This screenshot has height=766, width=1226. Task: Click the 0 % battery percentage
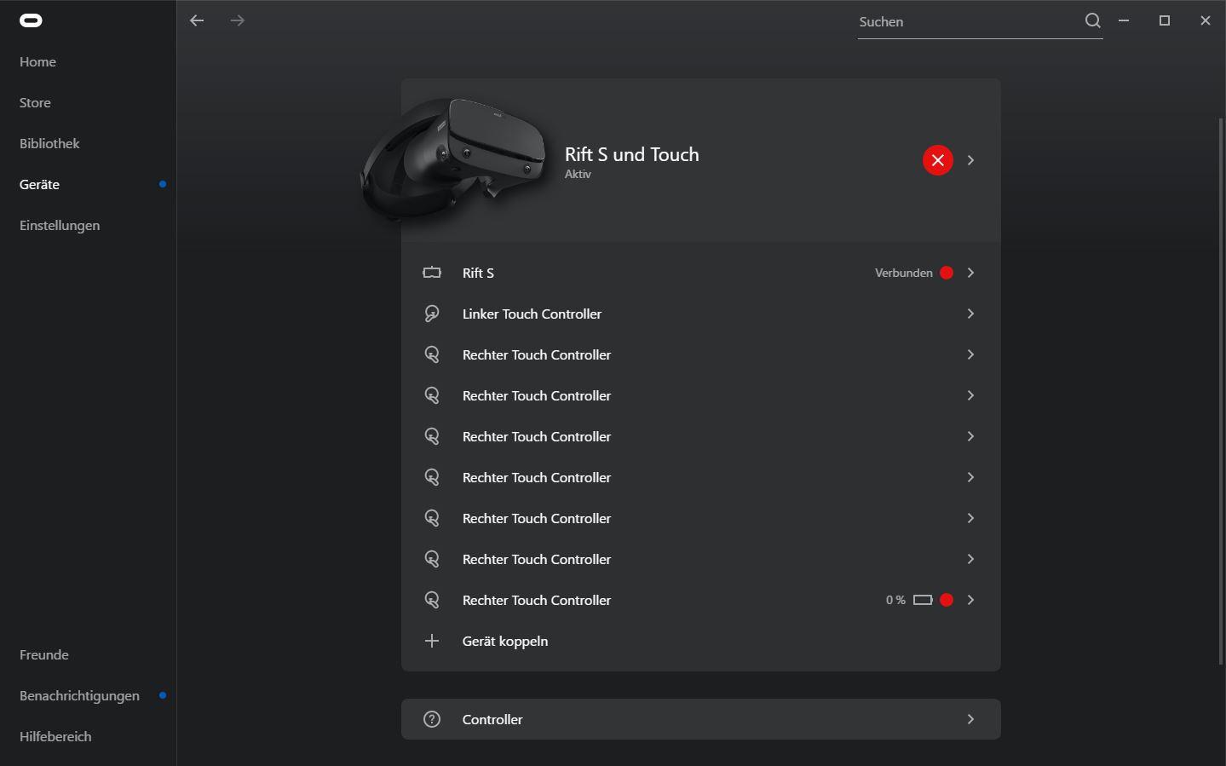[x=895, y=600]
